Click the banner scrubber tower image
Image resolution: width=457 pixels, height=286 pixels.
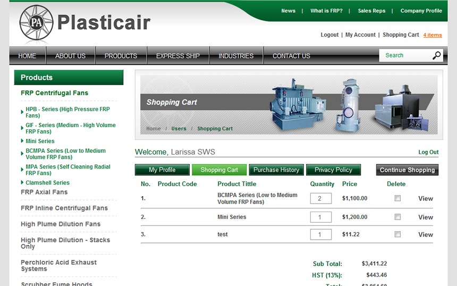(348, 106)
